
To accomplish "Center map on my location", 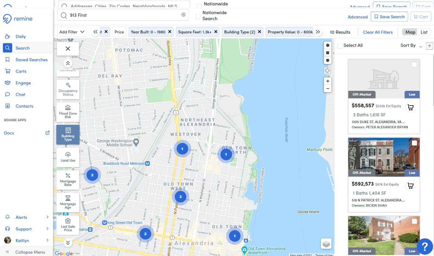I will 327,71.
